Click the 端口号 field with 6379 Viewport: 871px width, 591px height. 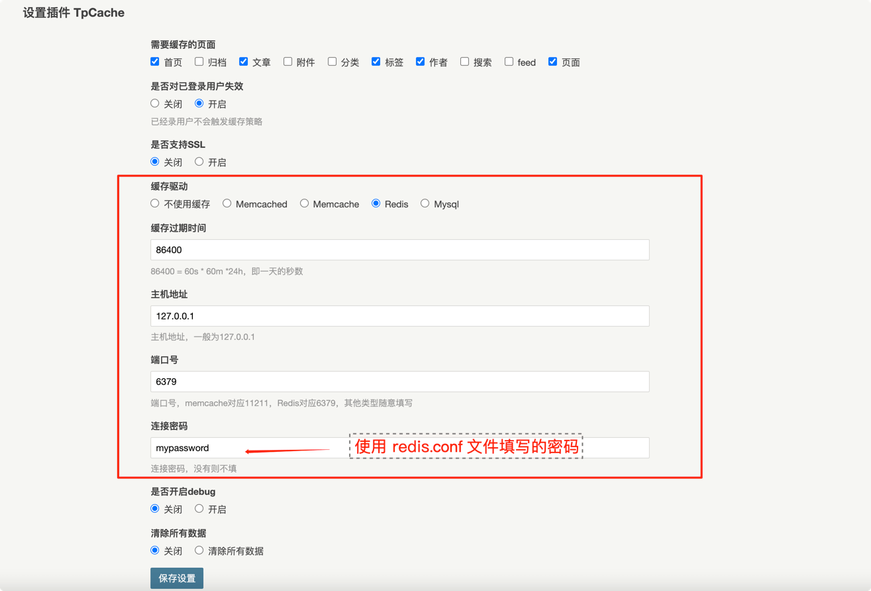click(x=400, y=382)
